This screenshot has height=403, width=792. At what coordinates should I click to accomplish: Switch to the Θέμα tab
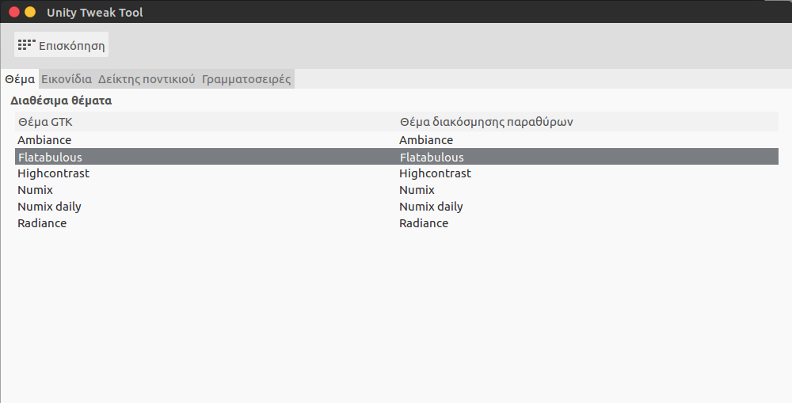20,79
